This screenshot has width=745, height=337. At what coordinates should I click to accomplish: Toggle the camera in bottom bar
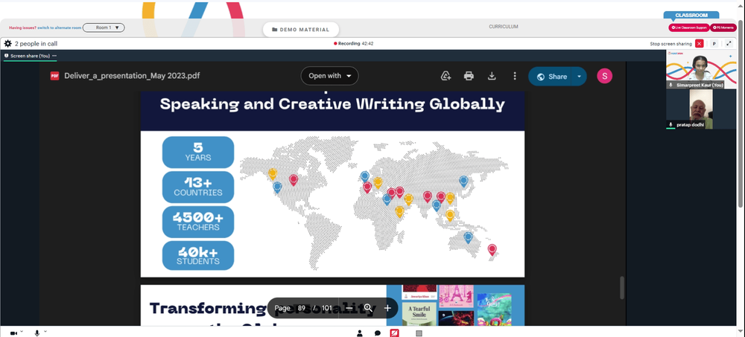pos(13,333)
